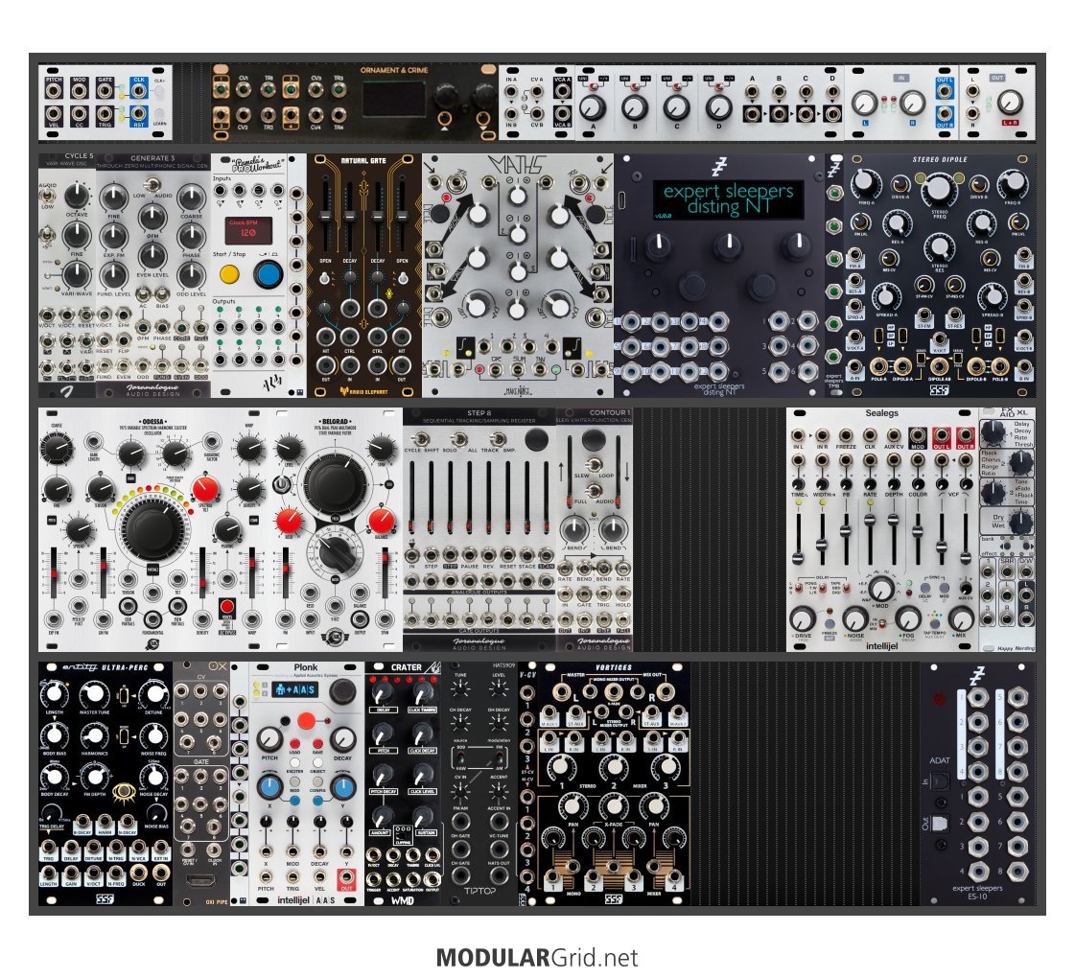Click the STEP 8 module title
This screenshot has width=1075, height=978.
(479, 413)
